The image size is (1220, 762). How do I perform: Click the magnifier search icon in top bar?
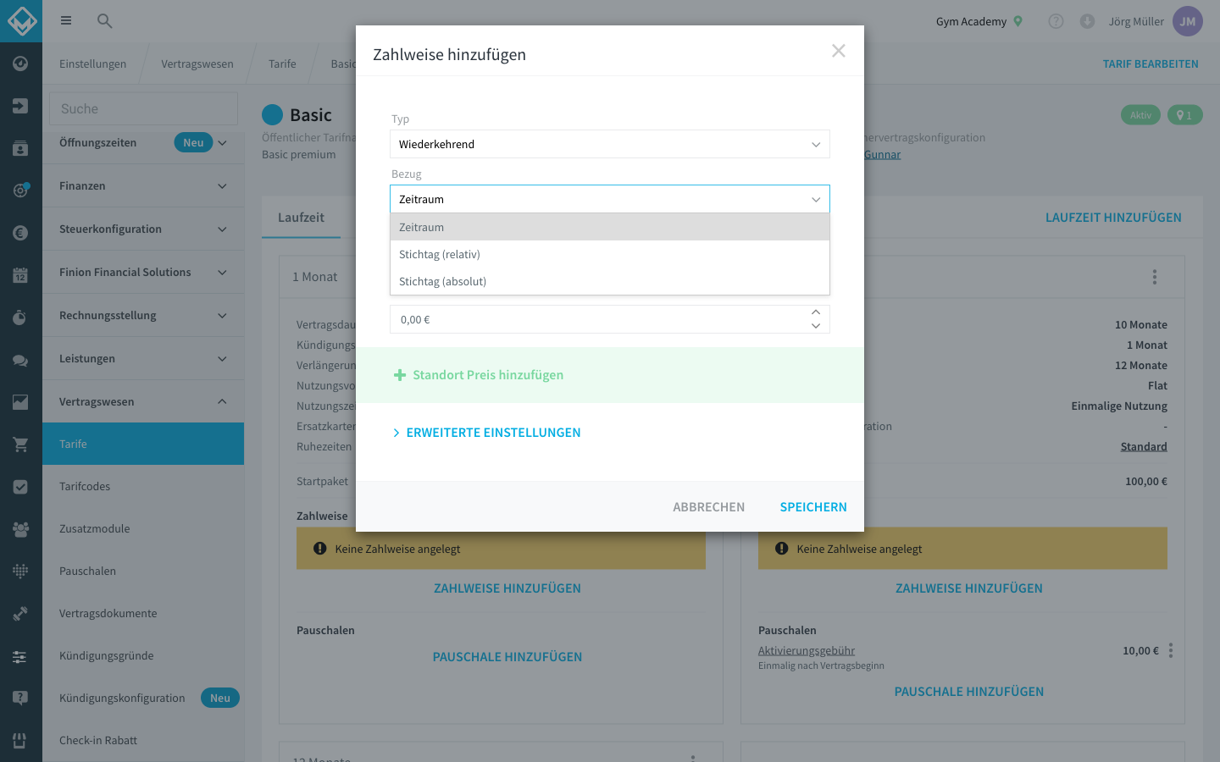(x=105, y=21)
